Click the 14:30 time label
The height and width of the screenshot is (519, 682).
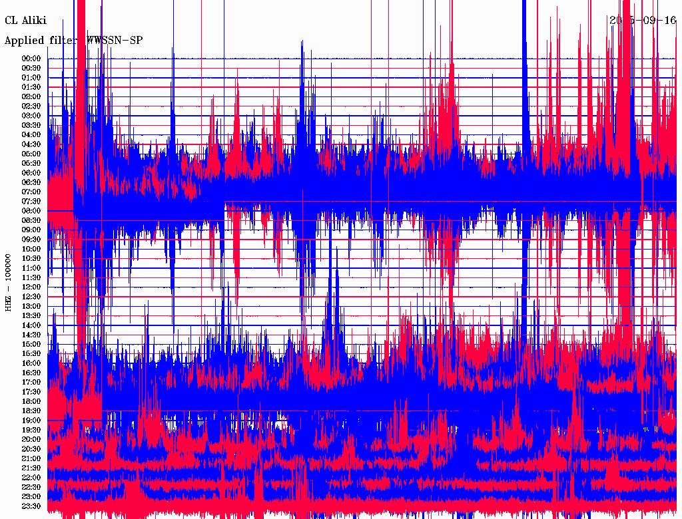[x=31, y=335]
